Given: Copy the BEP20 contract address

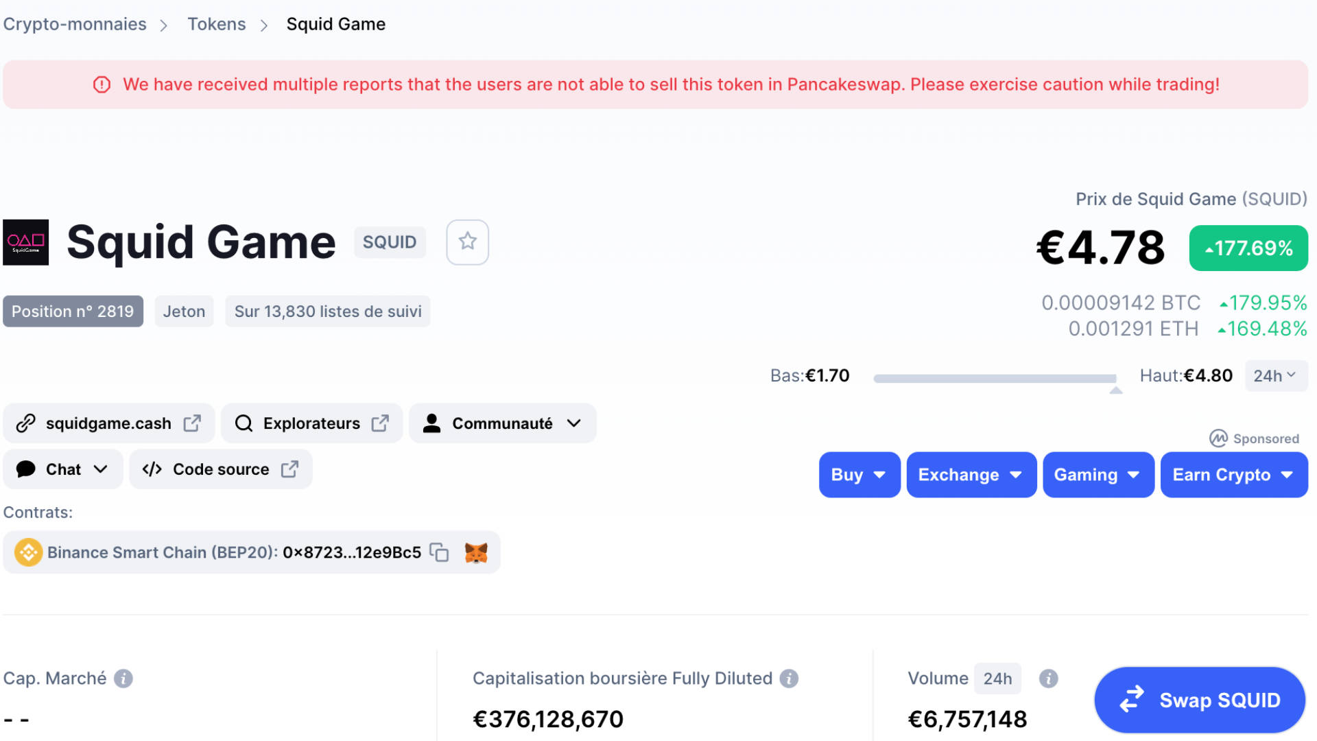Looking at the screenshot, I should click(x=439, y=552).
